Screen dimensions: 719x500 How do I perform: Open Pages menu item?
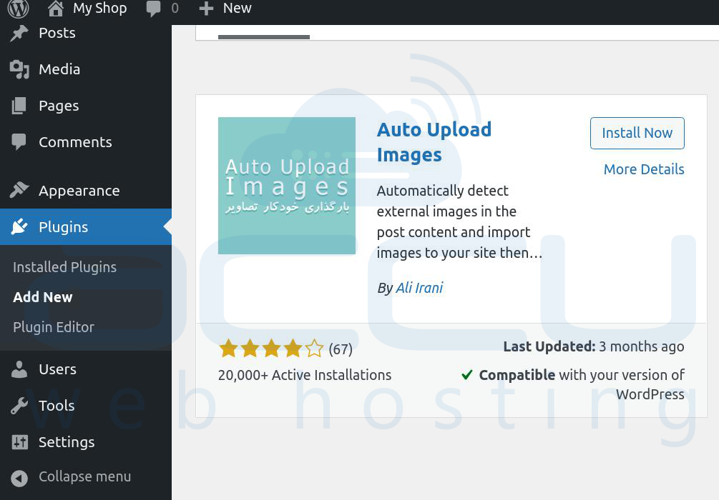pos(59,106)
